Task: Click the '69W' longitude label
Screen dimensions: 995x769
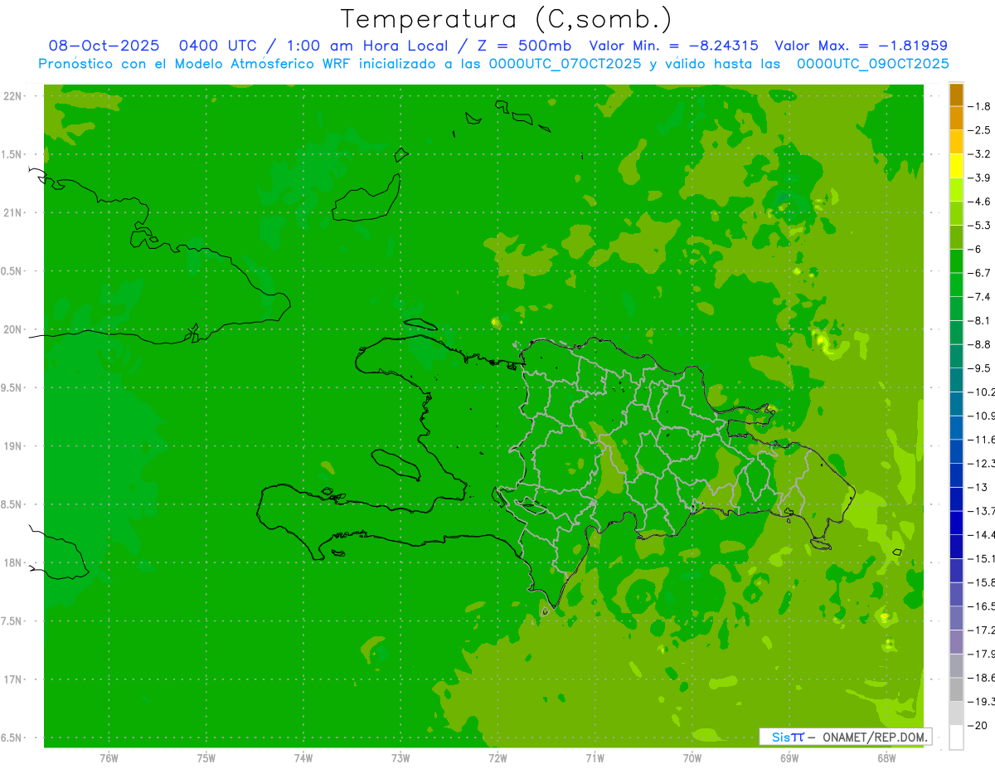Action: pos(789,758)
